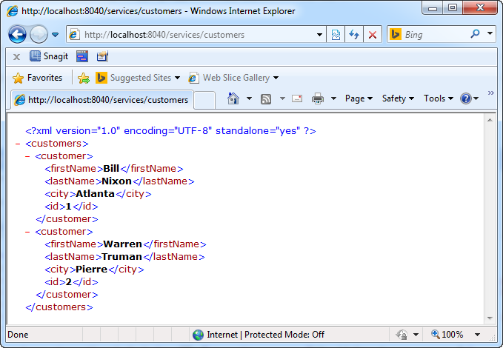Click the text "Nixon" in lastName
The image size is (503, 348).
pyautogui.click(x=116, y=181)
